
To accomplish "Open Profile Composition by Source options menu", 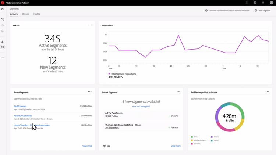I will coord(268,92).
